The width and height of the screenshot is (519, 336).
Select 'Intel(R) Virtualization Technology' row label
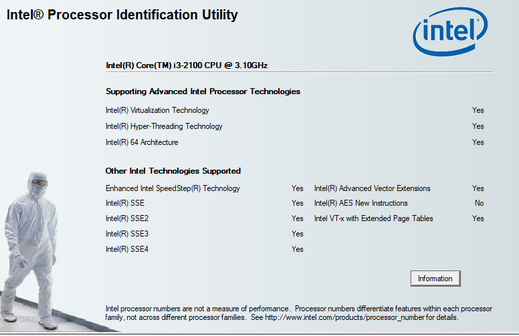click(x=157, y=110)
